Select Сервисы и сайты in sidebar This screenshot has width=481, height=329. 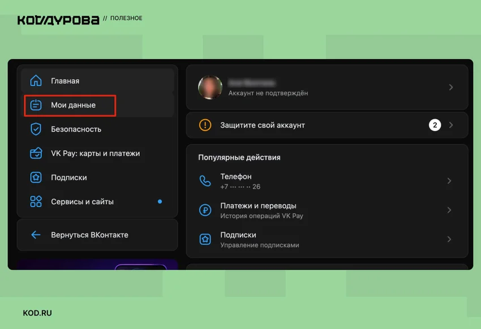97,202
